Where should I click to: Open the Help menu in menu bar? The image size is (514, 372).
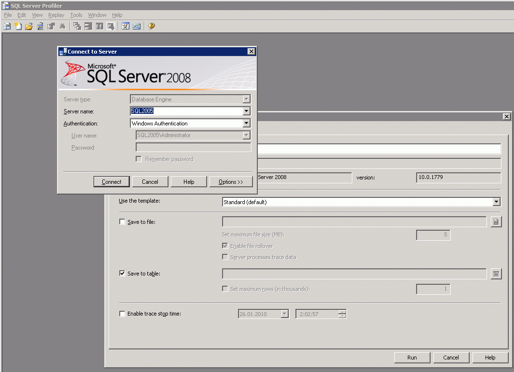pyautogui.click(x=117, y=15)
